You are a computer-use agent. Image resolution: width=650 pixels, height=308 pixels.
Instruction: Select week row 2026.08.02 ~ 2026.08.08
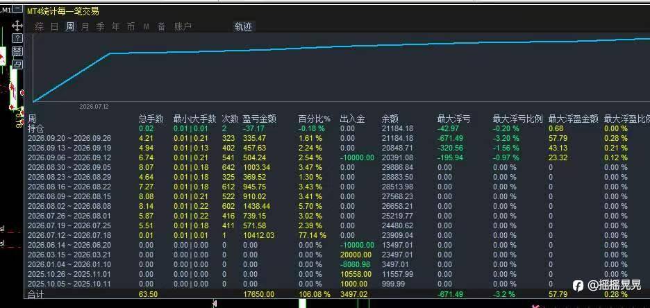pyautogui.click(x=69, y=206)
